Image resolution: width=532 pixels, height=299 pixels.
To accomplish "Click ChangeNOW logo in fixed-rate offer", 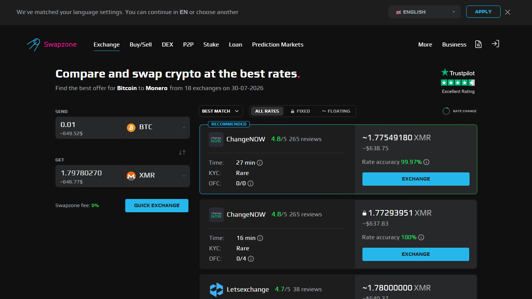I will [x=216, y=215].
